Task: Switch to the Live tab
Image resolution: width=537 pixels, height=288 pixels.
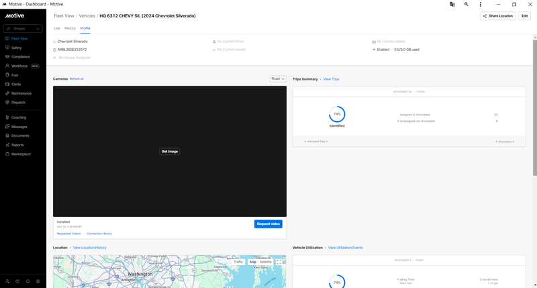Action: click(57, 28)
